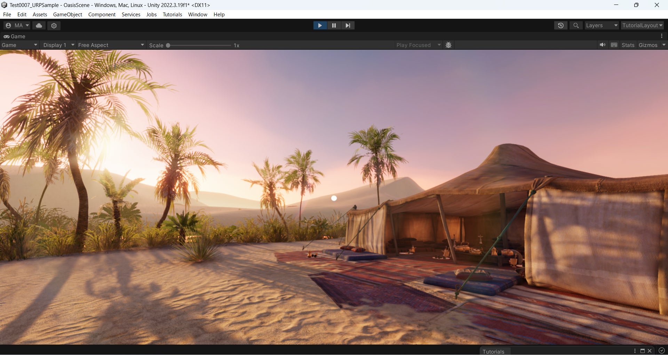Close the Unity editor window

tap(657, 5)
